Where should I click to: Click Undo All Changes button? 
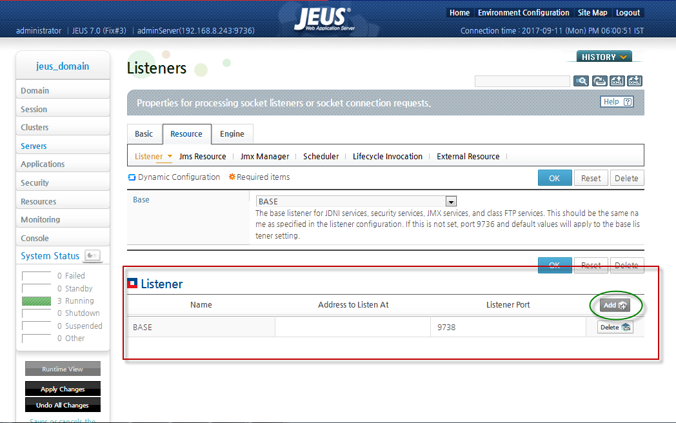coord(63,406)
